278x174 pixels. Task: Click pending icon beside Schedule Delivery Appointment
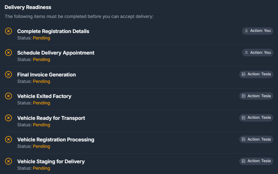8,52
